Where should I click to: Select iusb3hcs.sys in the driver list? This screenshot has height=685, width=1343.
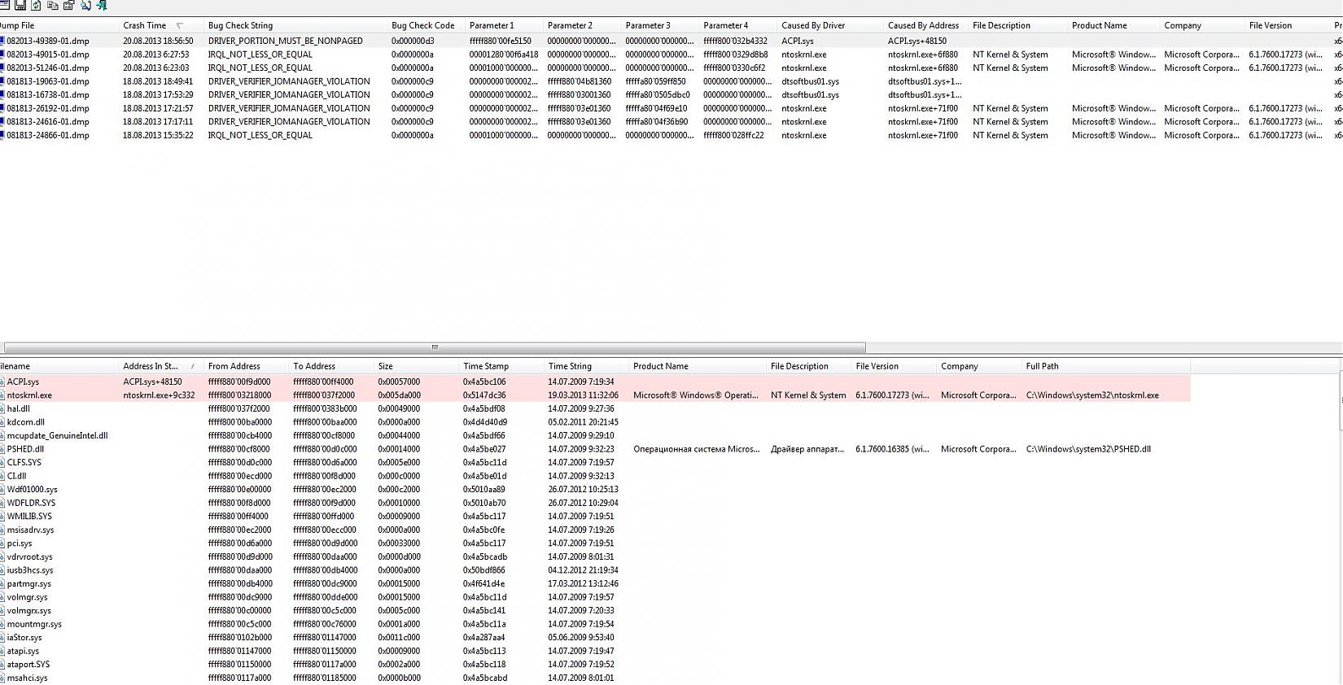click(x=30, y=570)
